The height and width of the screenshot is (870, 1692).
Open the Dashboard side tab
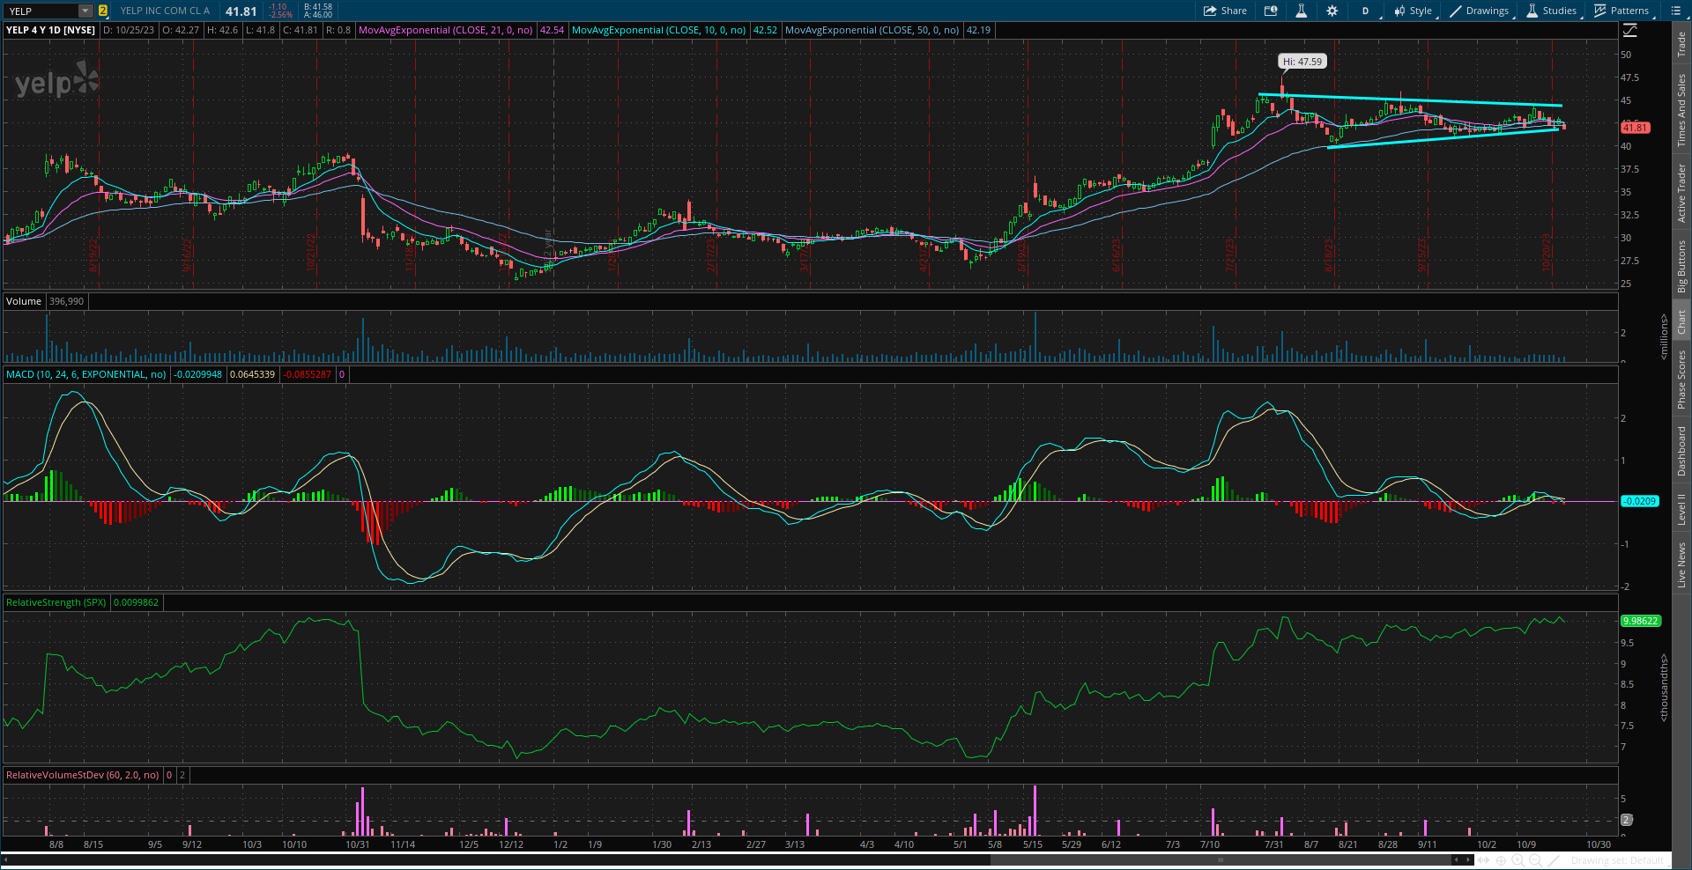(1681, 452)
